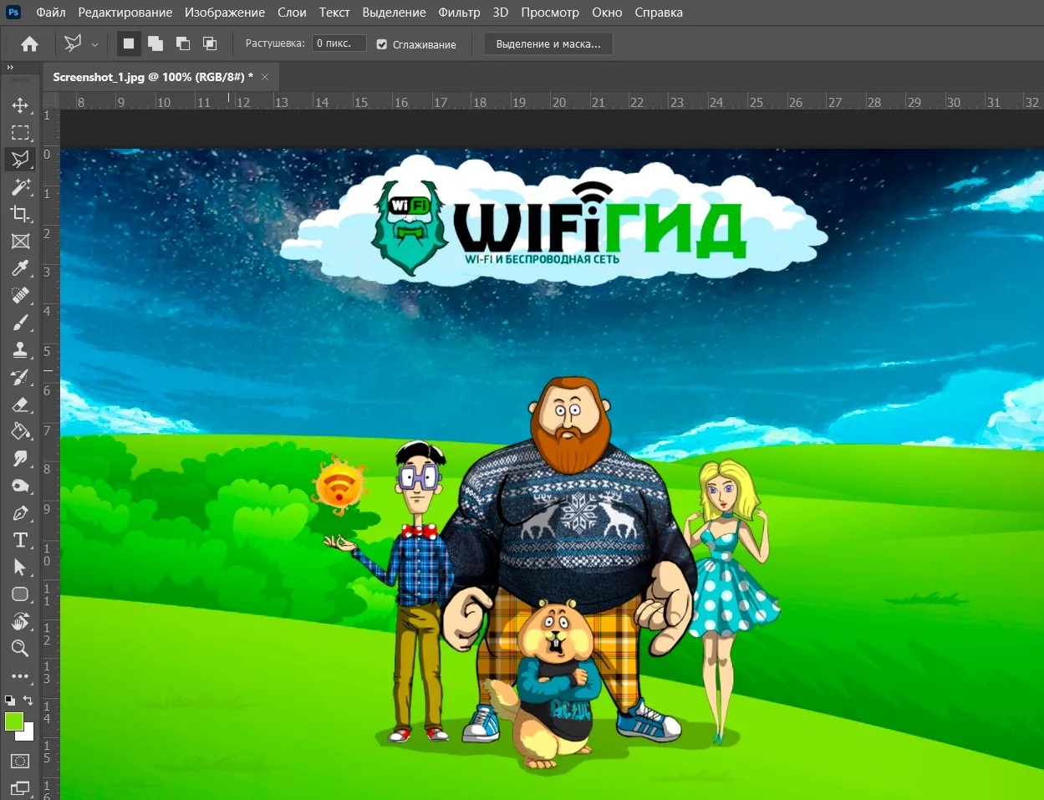1044x800 pixels.
Task: Open the Окно menu
Action: click(607, 13)
